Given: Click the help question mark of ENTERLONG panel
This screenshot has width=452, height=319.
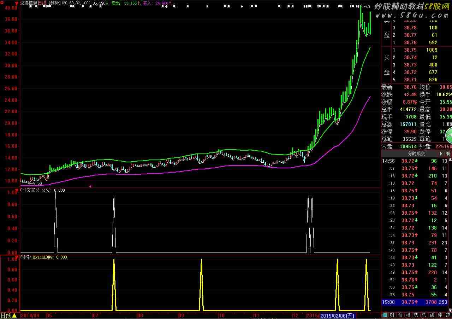Looking at the screenshot, I should tap(17, 257).
